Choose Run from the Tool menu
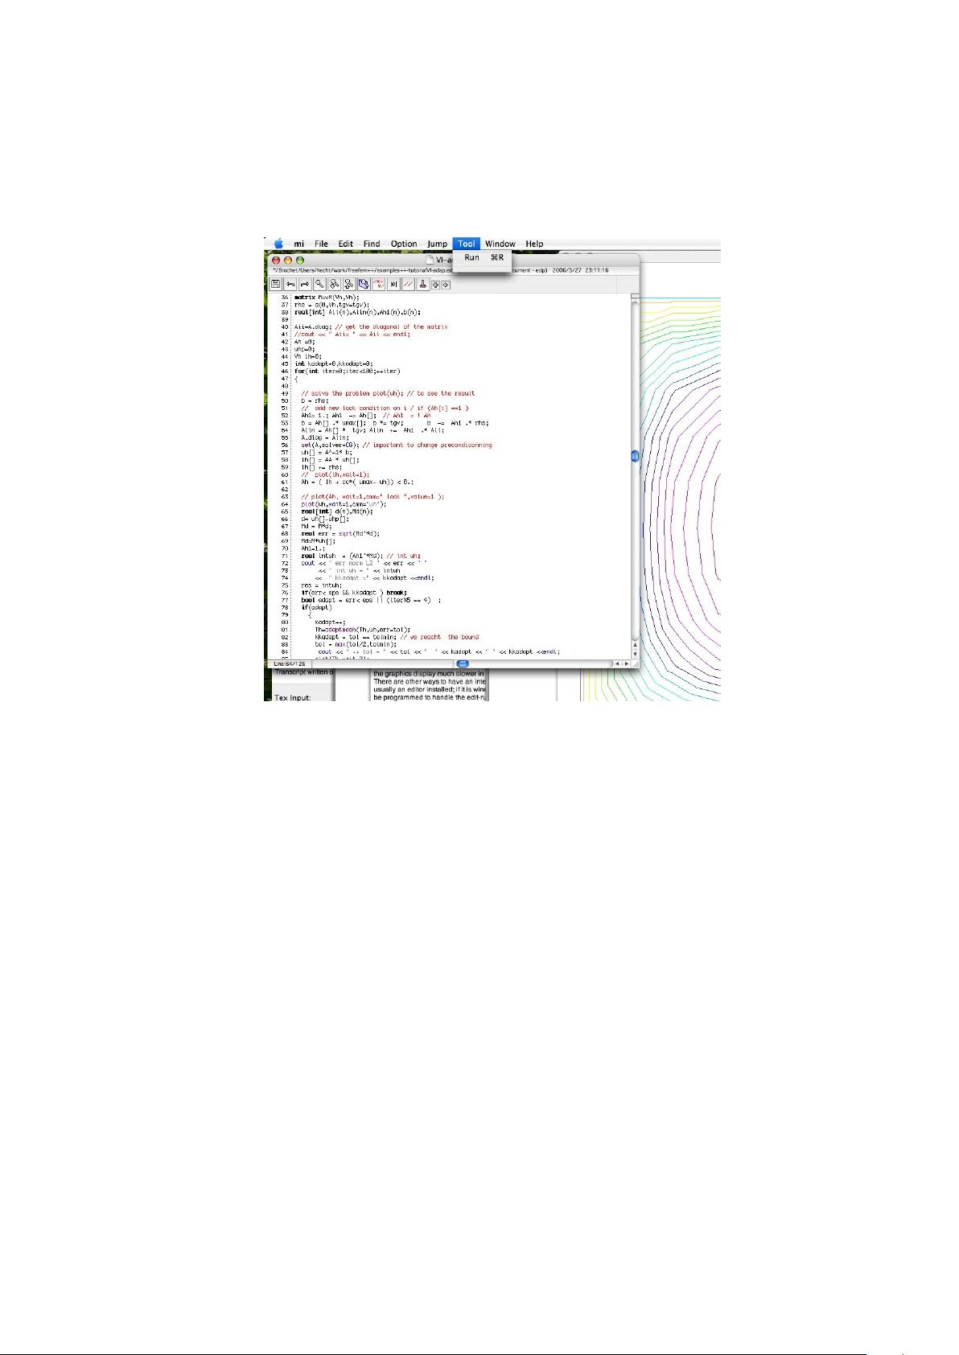This screenshot has height=1355, width=959. coord(472,258)
